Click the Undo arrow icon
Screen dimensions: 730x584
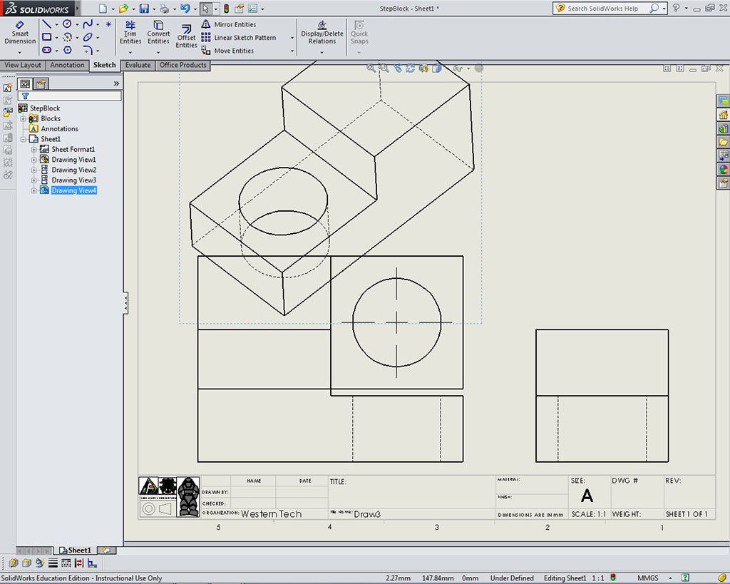[x=185, y=9]
